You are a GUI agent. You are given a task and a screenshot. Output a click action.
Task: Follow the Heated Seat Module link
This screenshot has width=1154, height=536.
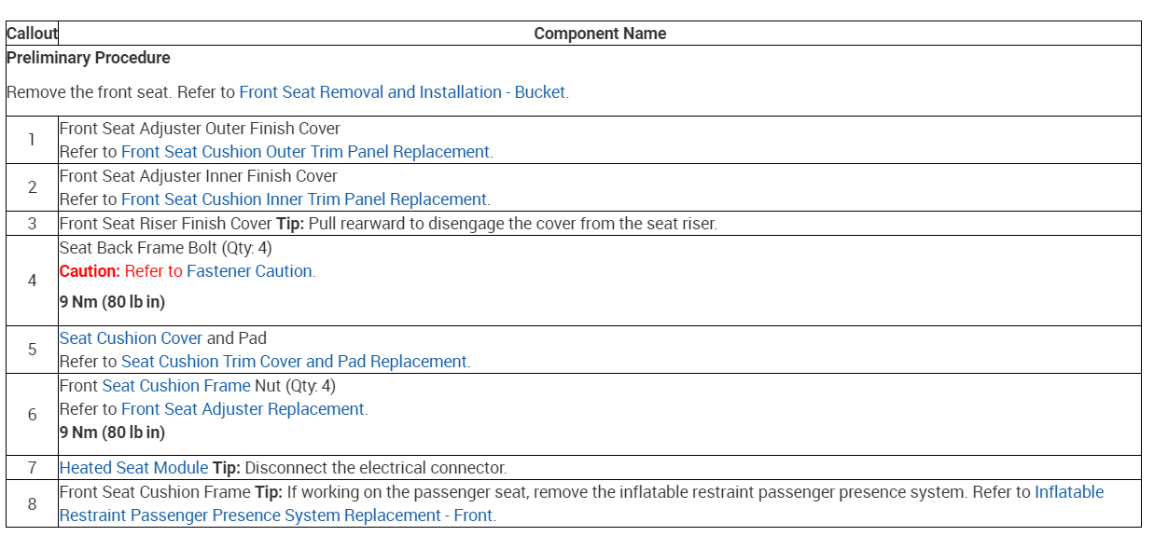tap(133, 468)
